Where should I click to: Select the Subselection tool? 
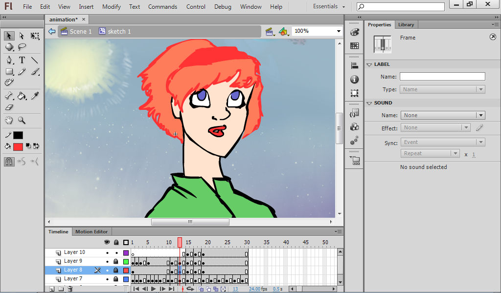(22, 35)
